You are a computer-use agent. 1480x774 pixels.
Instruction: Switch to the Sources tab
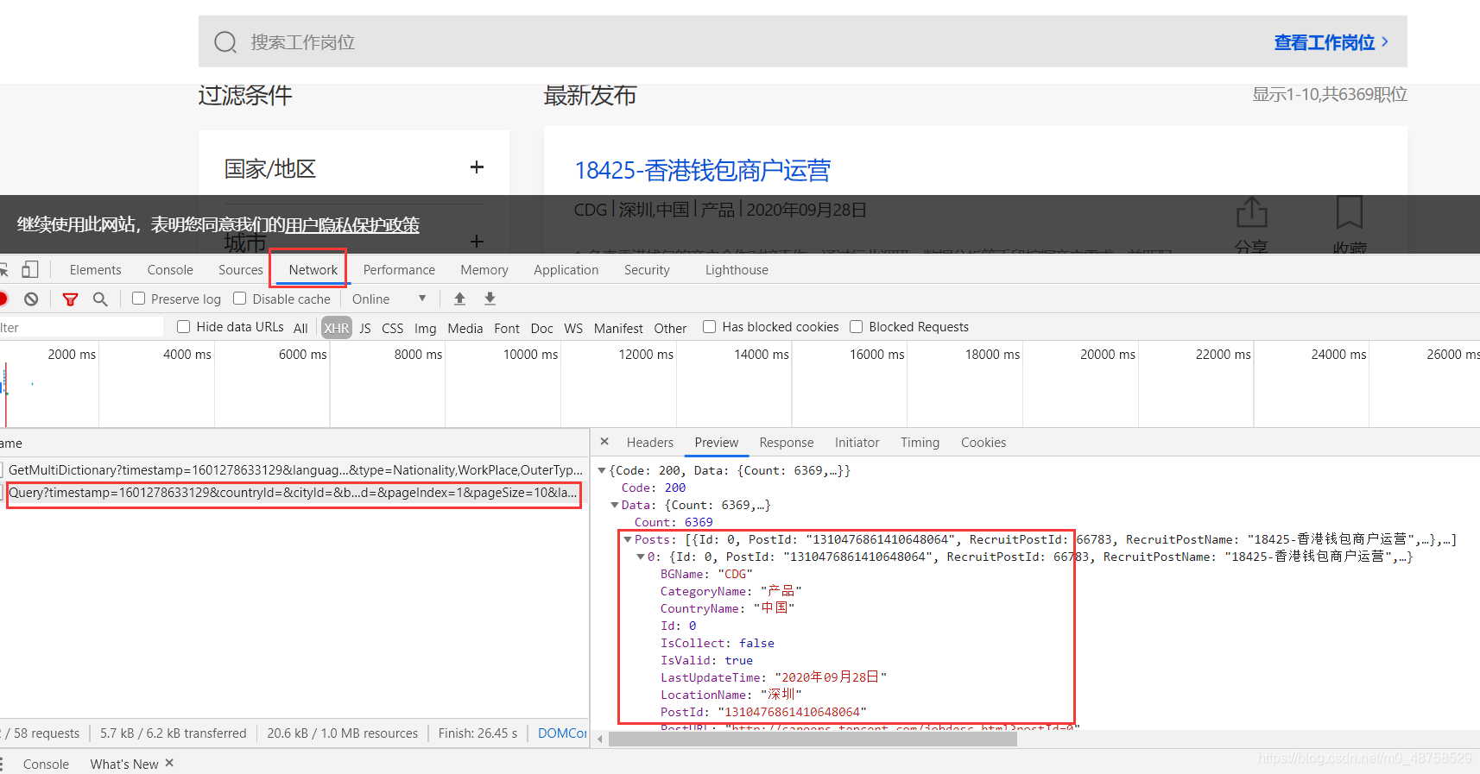click(240, 269)
